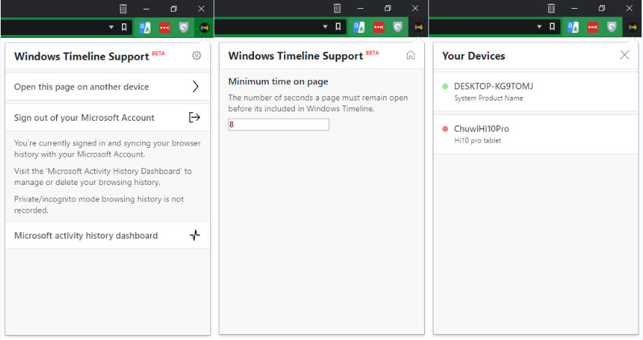This screenshot has width=643, height=340.
Task: Close the Your Devices panel
Action: (x=625, y=55)
